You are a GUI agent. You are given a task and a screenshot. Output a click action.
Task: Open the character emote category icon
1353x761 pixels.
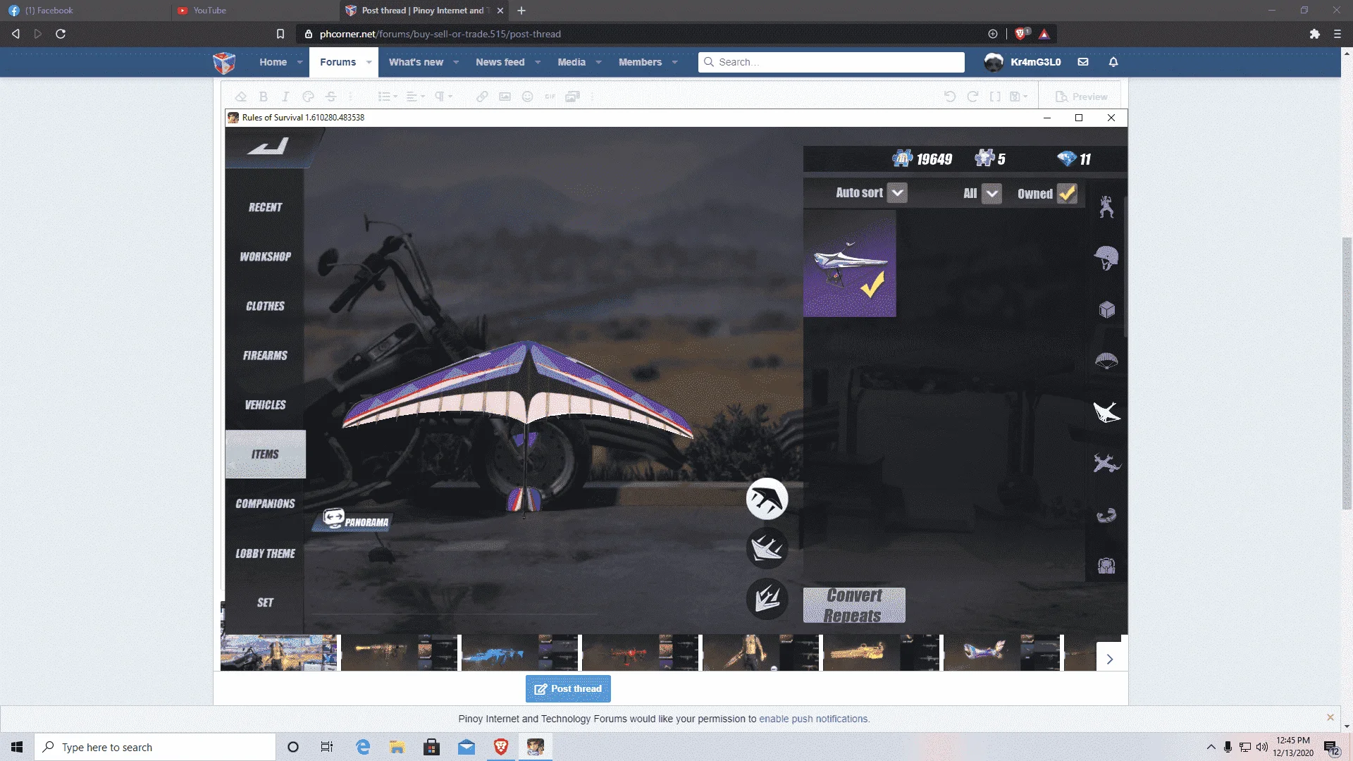[x=1106, y=206]
